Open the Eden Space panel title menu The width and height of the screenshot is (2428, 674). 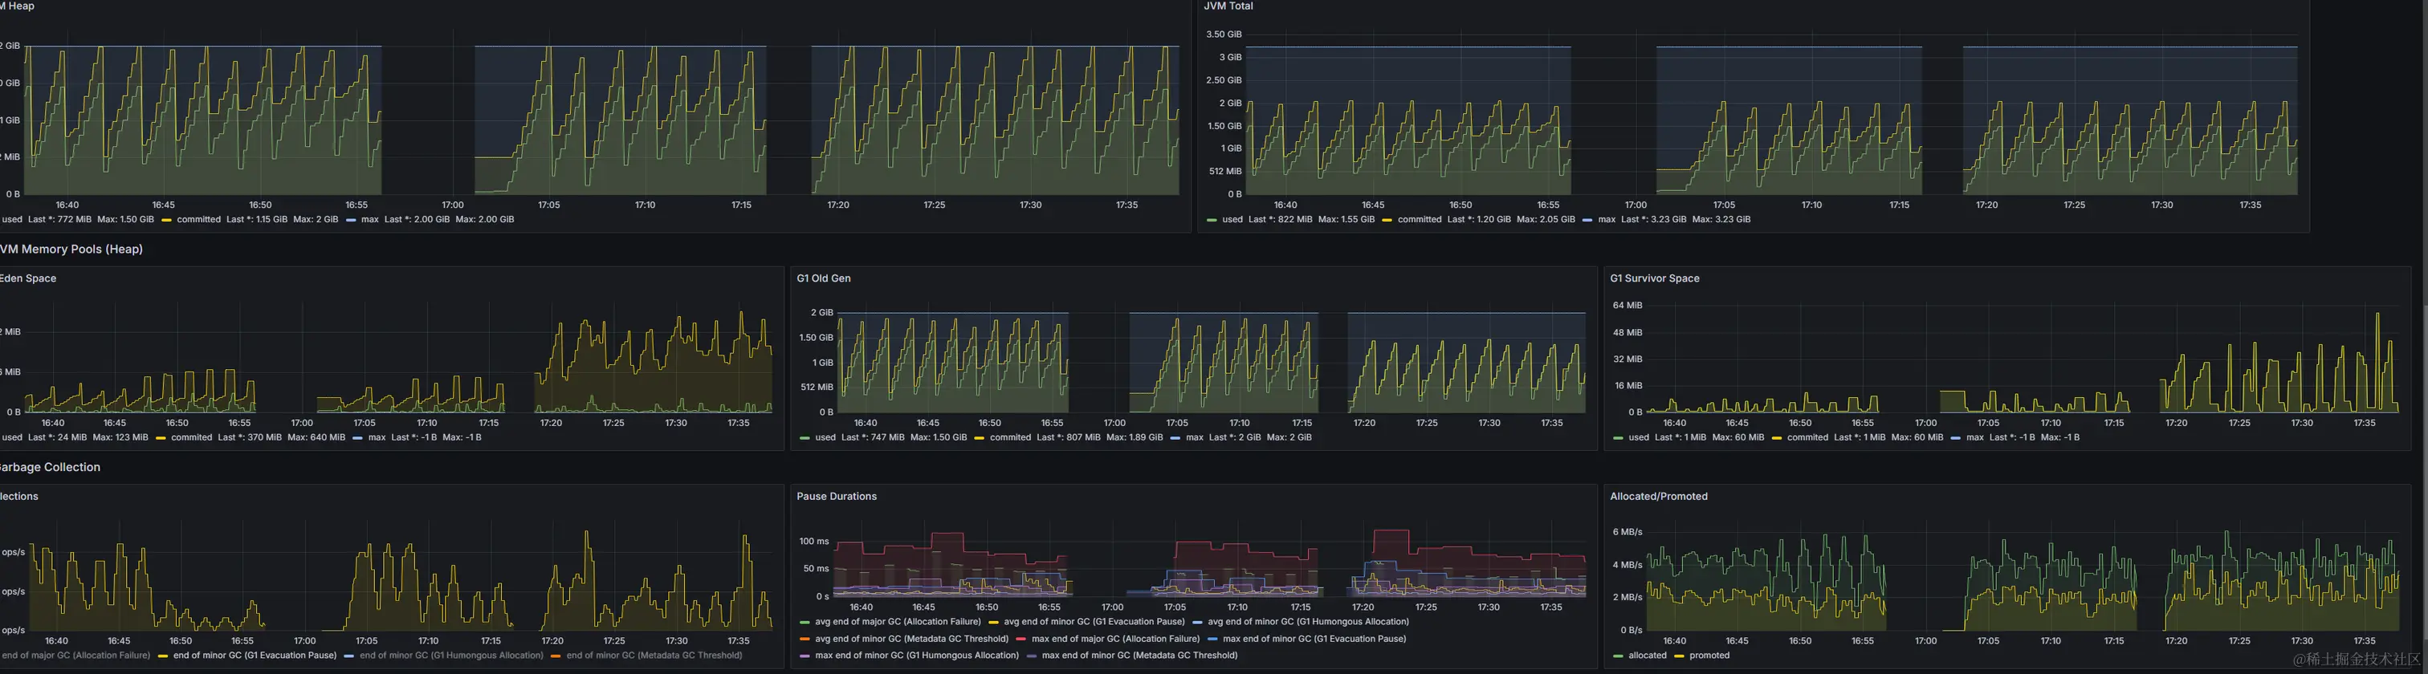28,278
